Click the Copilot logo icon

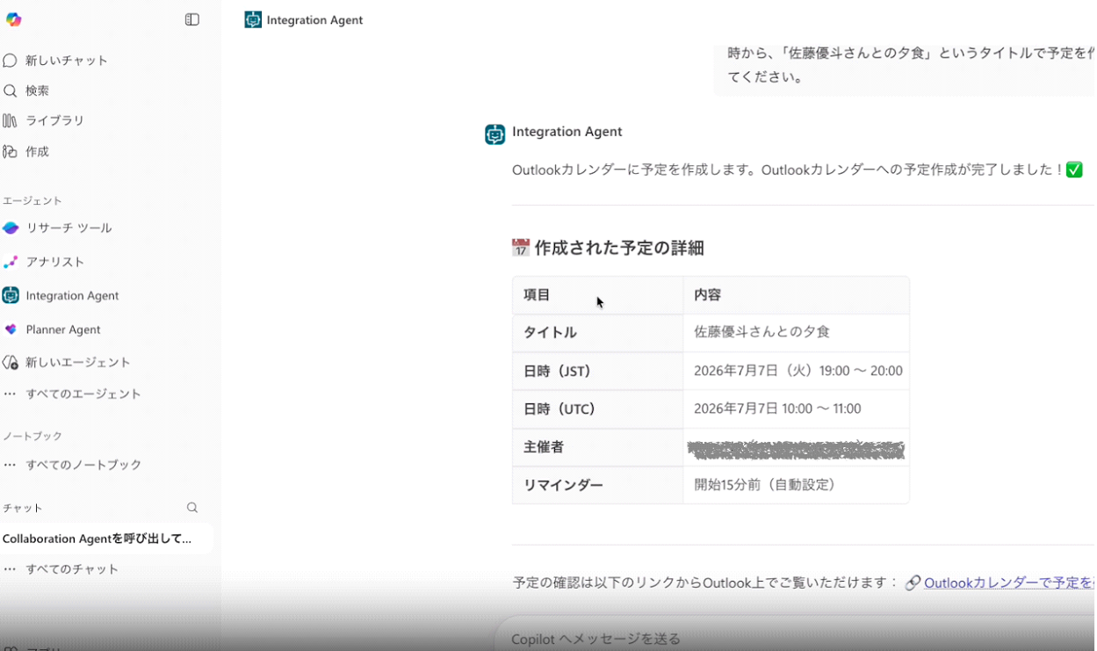point(13,19)
